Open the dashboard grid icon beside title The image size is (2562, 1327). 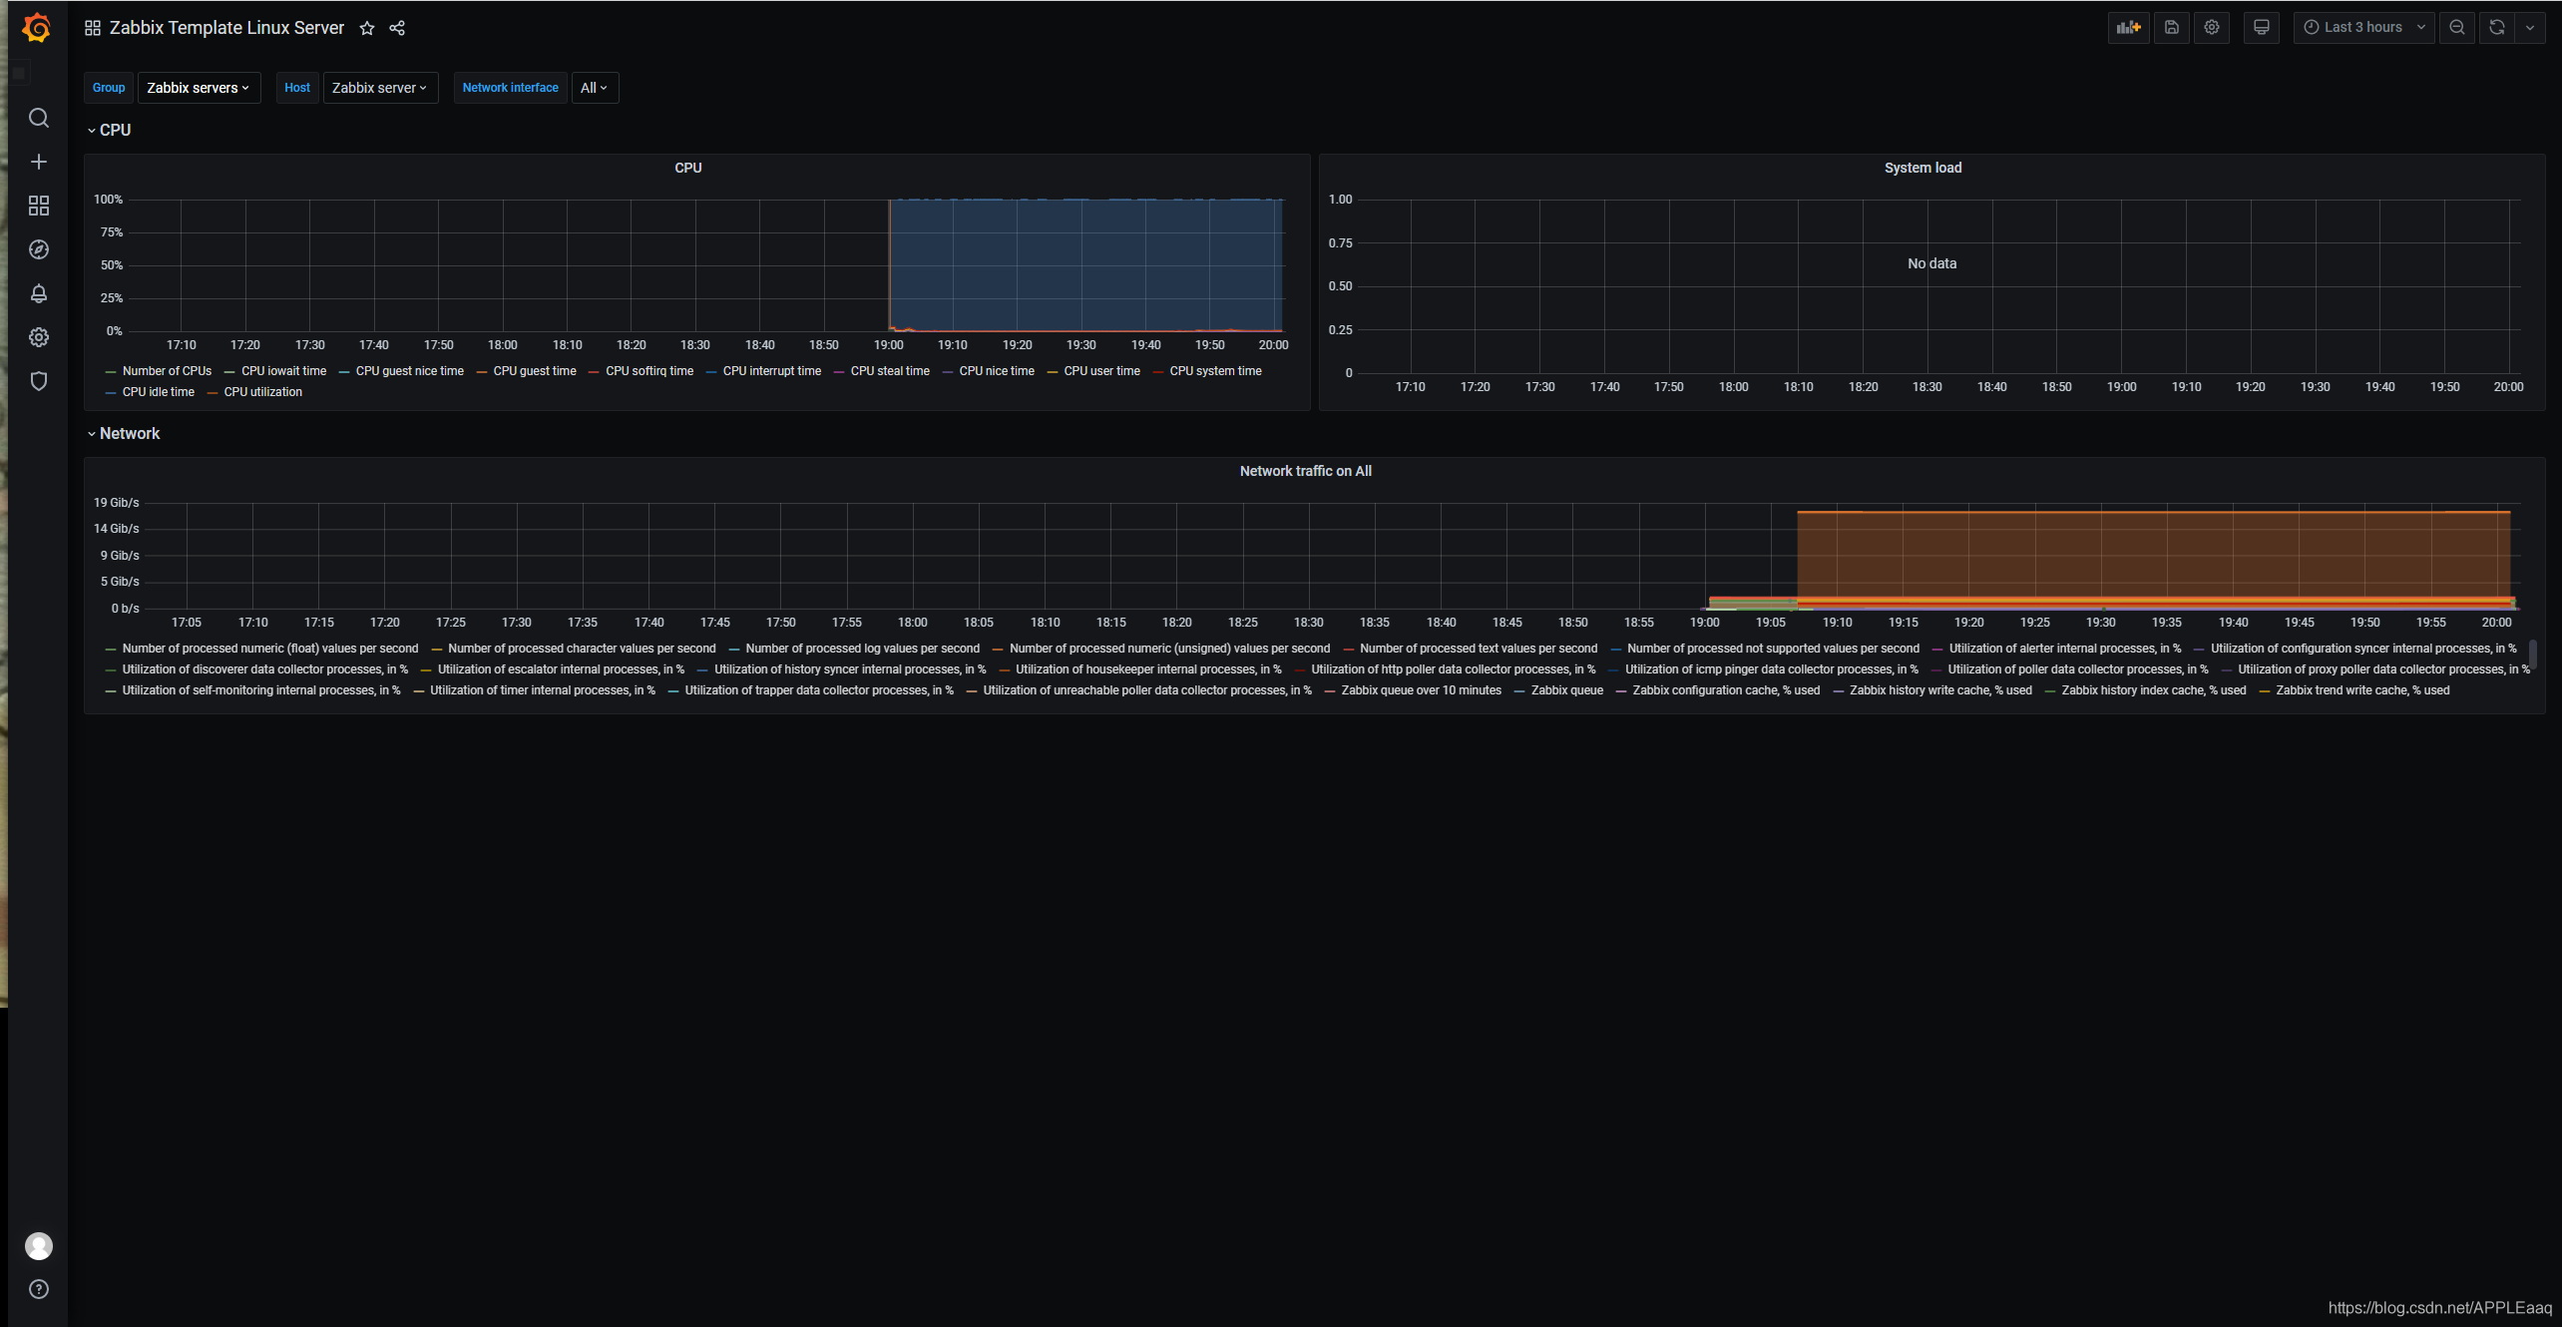93,28
